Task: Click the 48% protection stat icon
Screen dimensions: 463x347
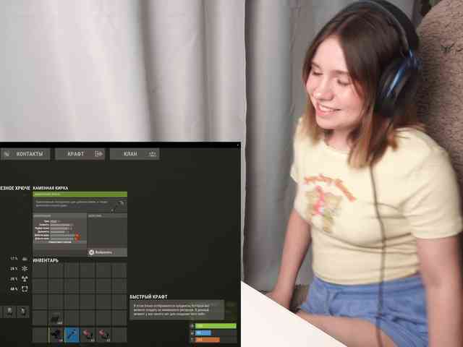Action: click(25, 289)
